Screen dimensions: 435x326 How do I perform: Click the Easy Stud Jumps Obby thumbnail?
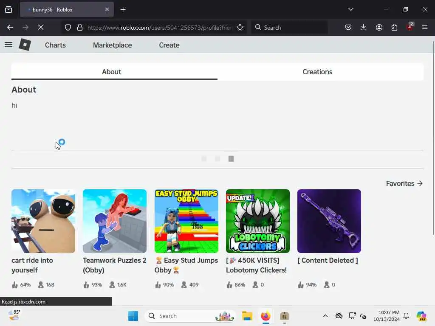coord(186,221)
